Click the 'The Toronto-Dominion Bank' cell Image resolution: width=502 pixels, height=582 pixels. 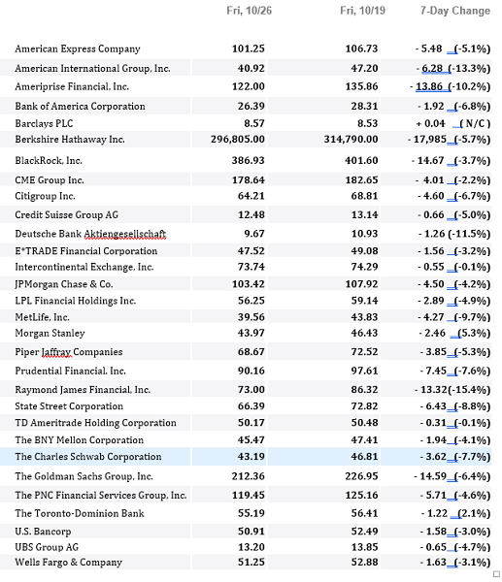point(80,513)
